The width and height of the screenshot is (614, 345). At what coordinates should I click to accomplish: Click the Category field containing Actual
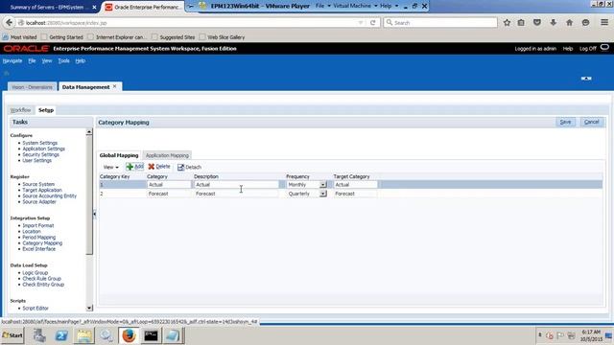[x=169, y=185]
